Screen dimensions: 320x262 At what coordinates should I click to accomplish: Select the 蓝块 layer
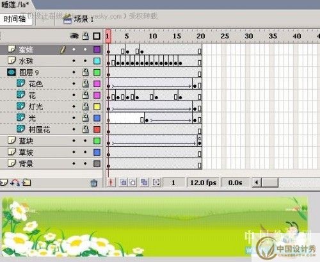coord(51,141)
